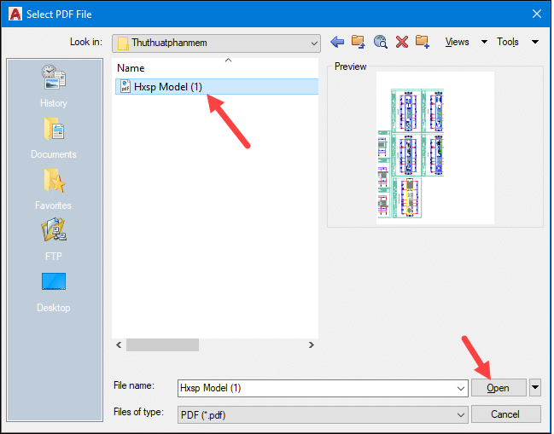Click the Back arrow toolbar icon

(x=337, y=42)
